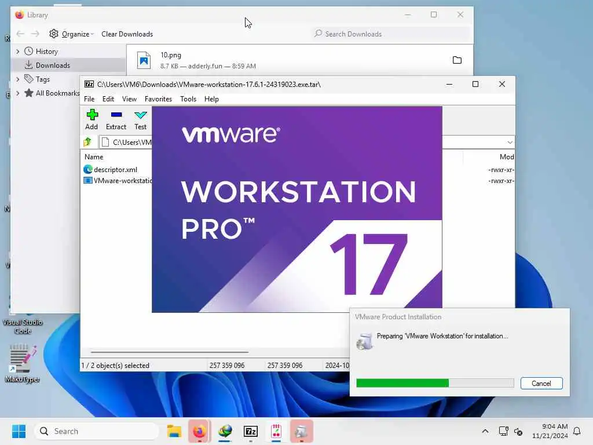593x445 pixels.
Task: Select All Bookmarks in Library sidebar
Action: click(52, 93)
